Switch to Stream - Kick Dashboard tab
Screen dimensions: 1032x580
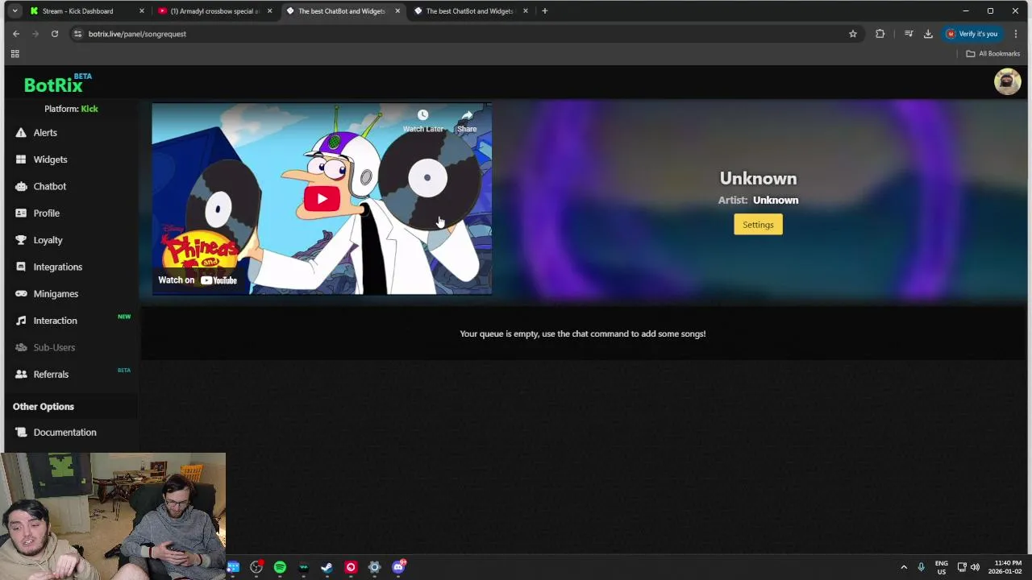[x=79, y=11]
